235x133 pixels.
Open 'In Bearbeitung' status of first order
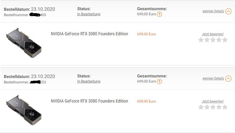(x=89, y=14)
